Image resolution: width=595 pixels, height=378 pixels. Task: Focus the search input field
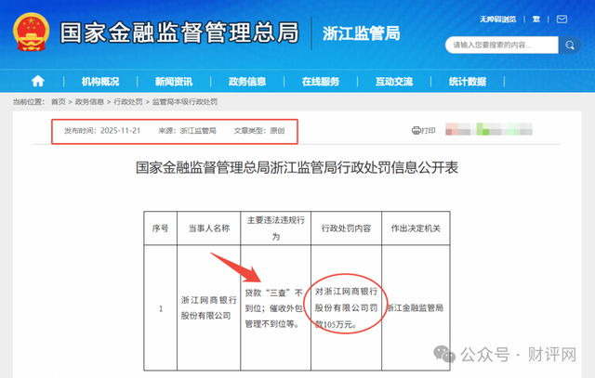502,46
